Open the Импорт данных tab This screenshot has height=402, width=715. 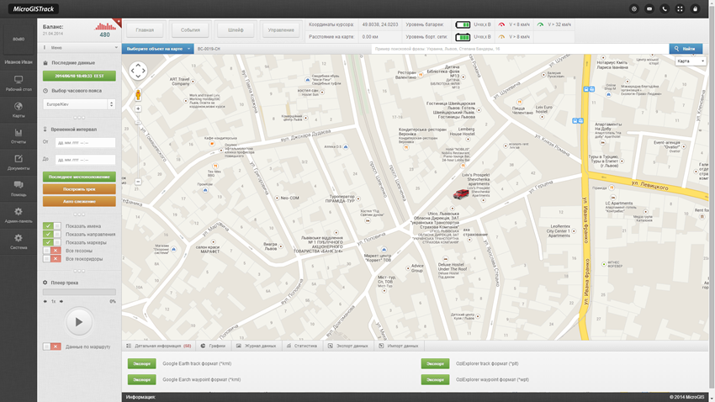tap(398, 346)
